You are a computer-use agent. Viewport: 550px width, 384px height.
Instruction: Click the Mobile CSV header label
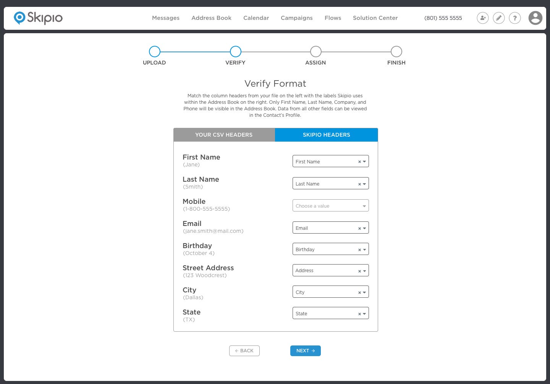click(x=194, y=202)
